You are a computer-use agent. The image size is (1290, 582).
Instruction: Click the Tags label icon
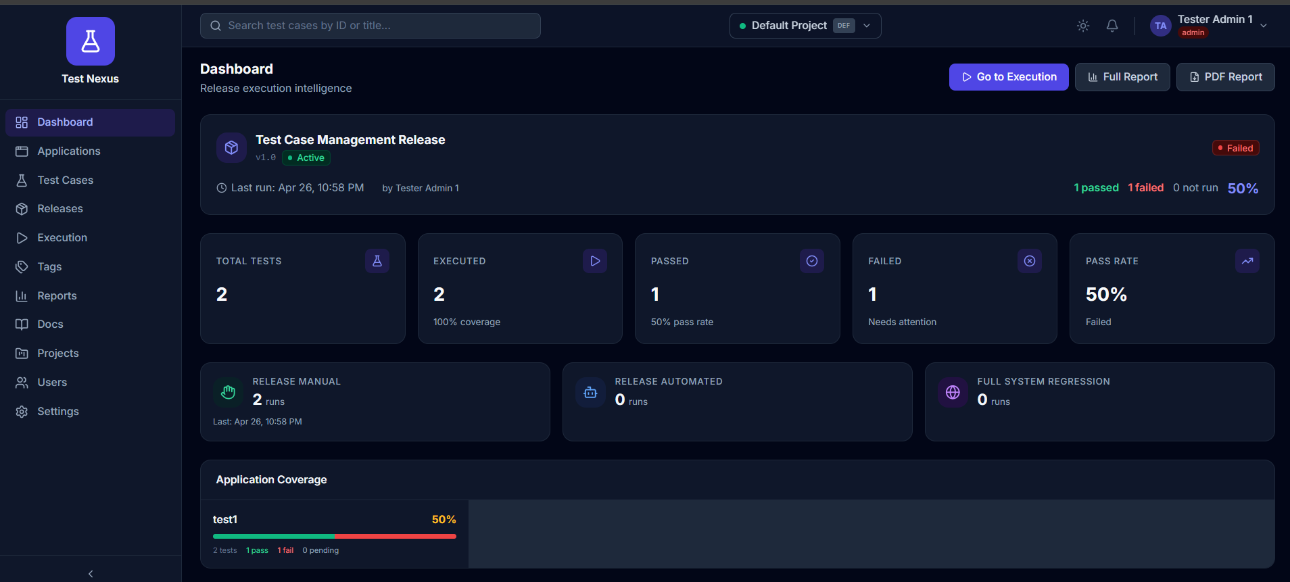tap(22, 267)
